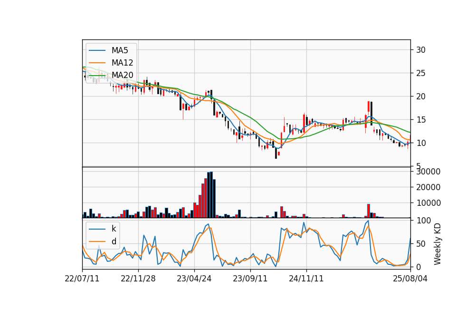Click the lowest black candlestick below 10
The image size is (456, 328).
click(275, 153)
